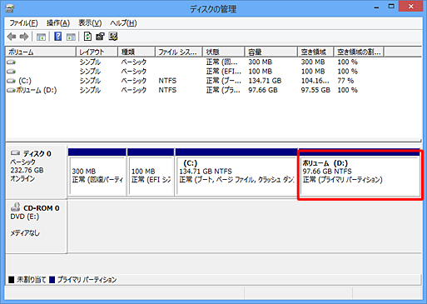
Task: Open the 操作(A) menu
Action: (58, 23)
